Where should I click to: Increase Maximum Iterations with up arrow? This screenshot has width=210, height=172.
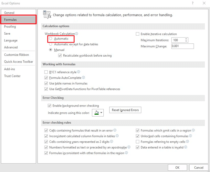[x=186, y=39]
